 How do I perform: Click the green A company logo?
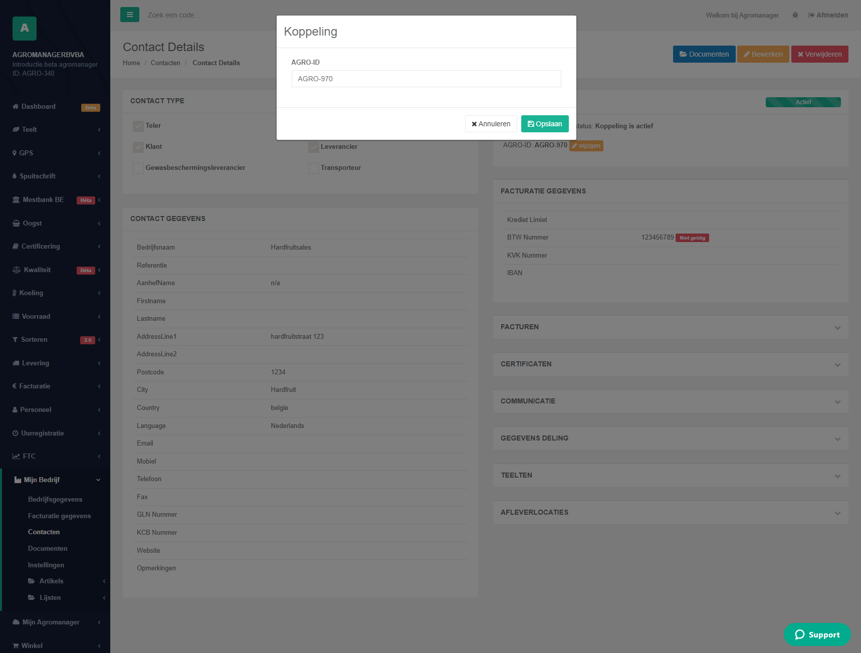25,29
